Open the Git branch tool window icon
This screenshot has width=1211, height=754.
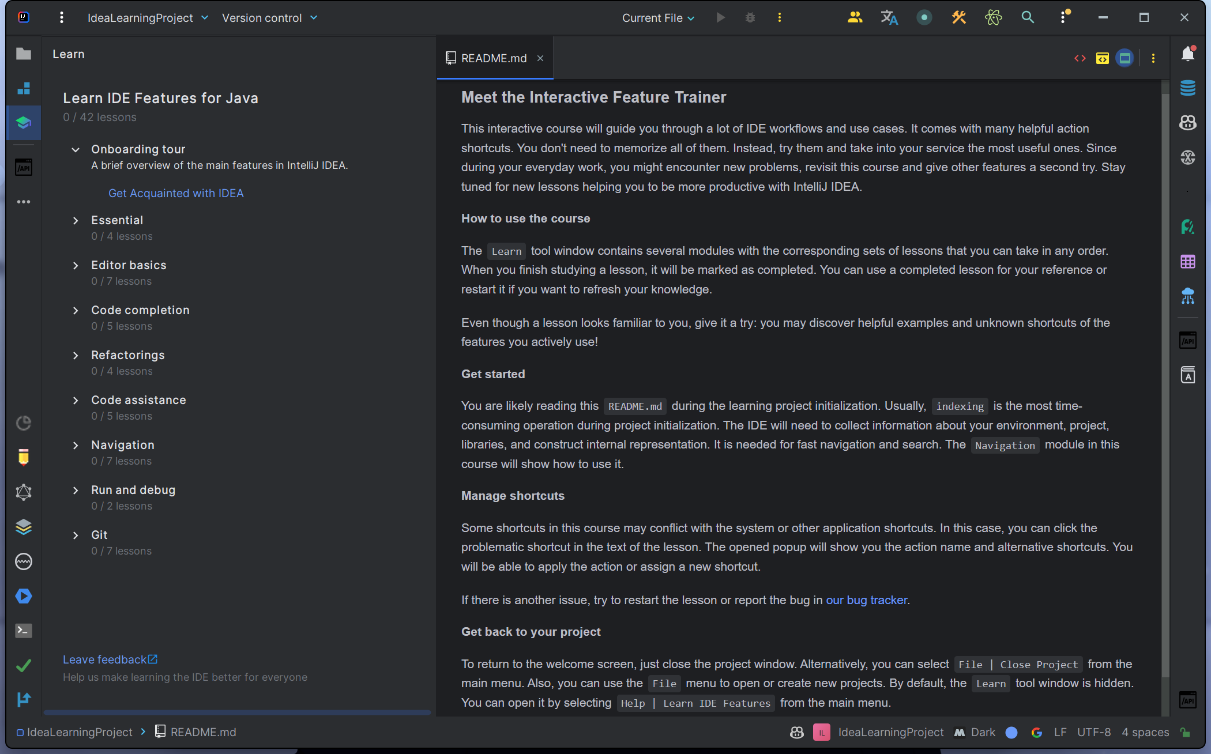pos(24,700)
